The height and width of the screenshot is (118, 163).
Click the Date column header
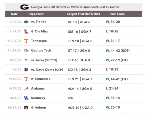coord(14,14)
